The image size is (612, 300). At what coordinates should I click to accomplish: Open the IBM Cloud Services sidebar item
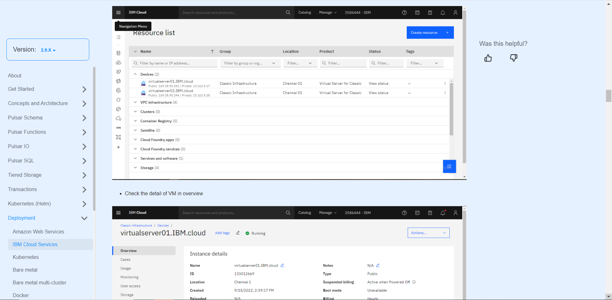point(50,244)
